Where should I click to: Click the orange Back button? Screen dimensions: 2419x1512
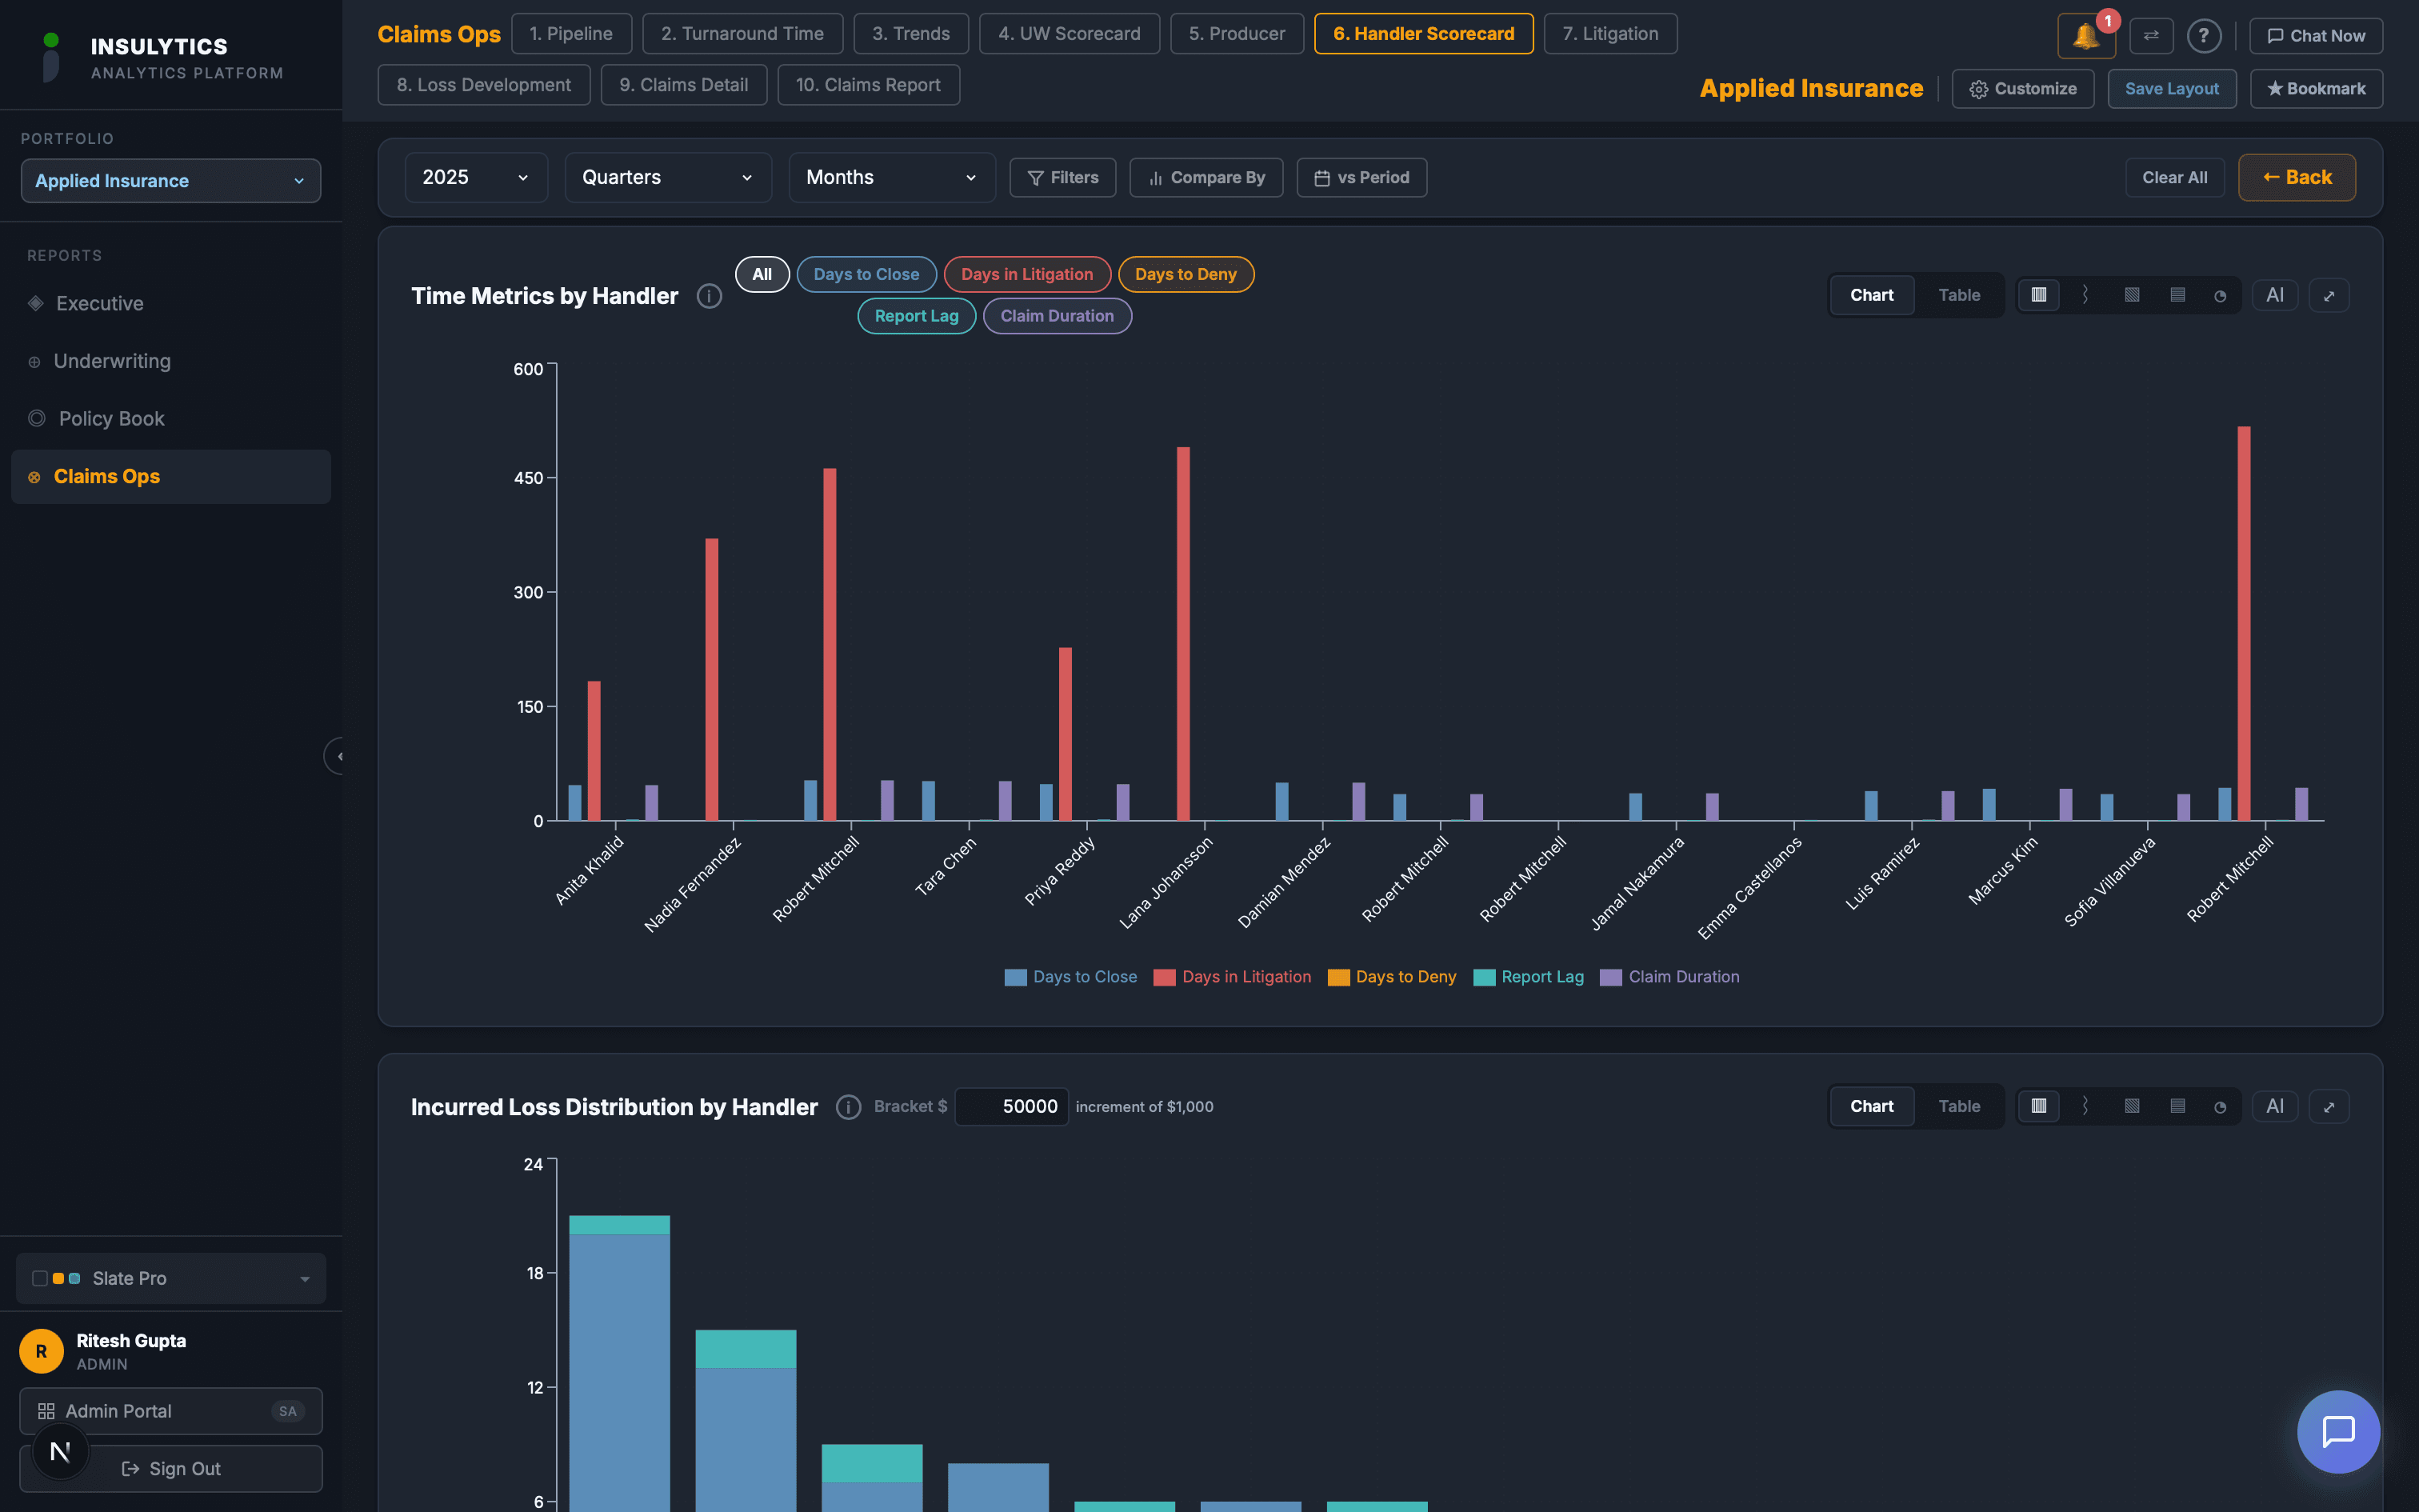click(x=2296, y=177)
